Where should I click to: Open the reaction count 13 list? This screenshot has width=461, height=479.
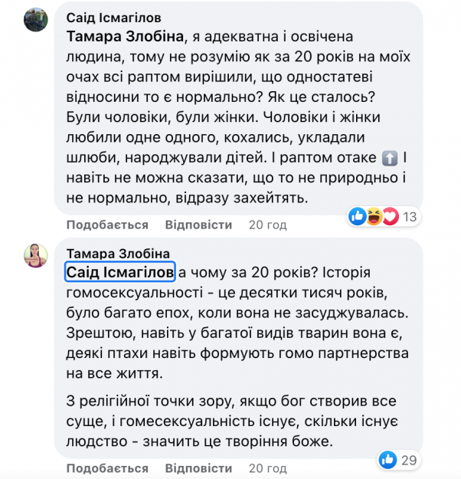[x=410, y=217]
